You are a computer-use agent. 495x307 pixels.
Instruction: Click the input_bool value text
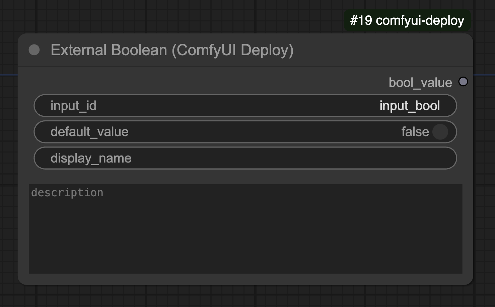click(x=409, y=105)
